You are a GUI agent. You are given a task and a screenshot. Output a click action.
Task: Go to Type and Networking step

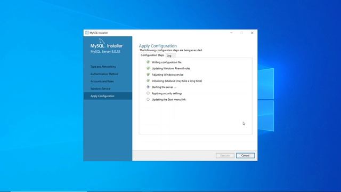click(103, 67)
